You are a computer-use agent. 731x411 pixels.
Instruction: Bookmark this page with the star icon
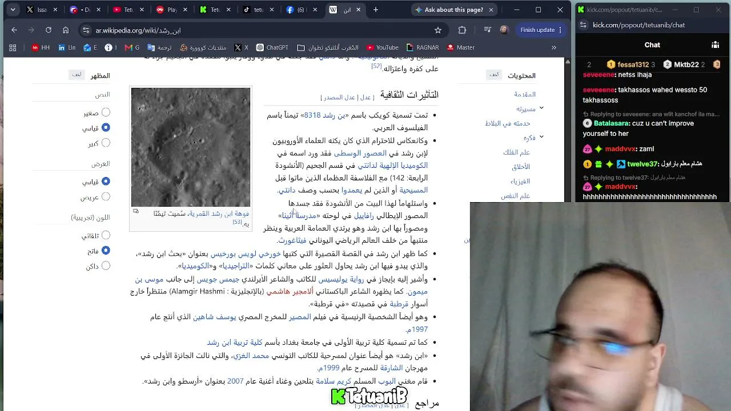(438, 30)
